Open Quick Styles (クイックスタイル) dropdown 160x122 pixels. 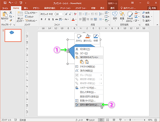[x=130, y=17]
